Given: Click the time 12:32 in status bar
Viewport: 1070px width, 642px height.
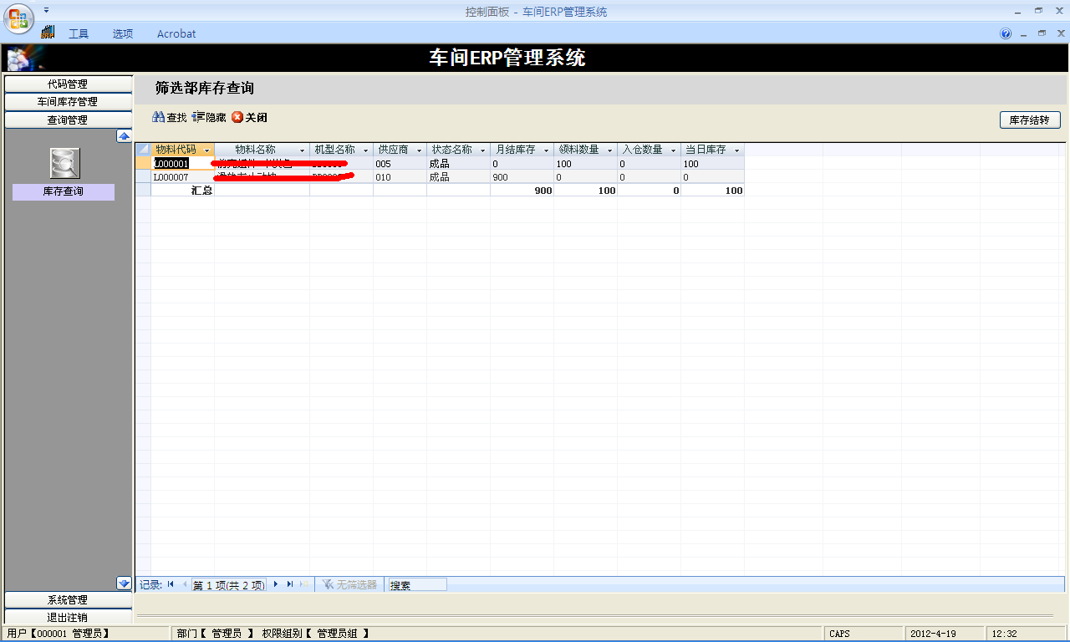Looking at the screenshot, I should (x=1005, y=634).
